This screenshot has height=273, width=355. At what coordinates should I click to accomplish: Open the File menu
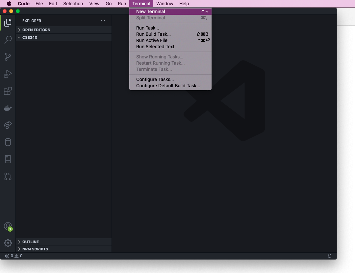click(39, 4)
